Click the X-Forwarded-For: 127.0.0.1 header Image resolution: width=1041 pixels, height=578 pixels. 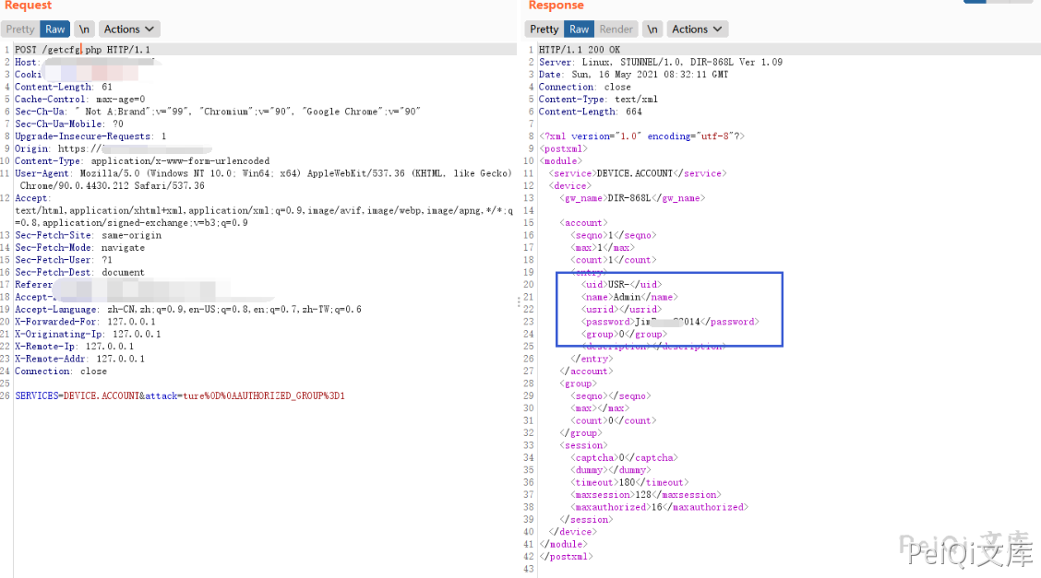(x=85, y=322)
